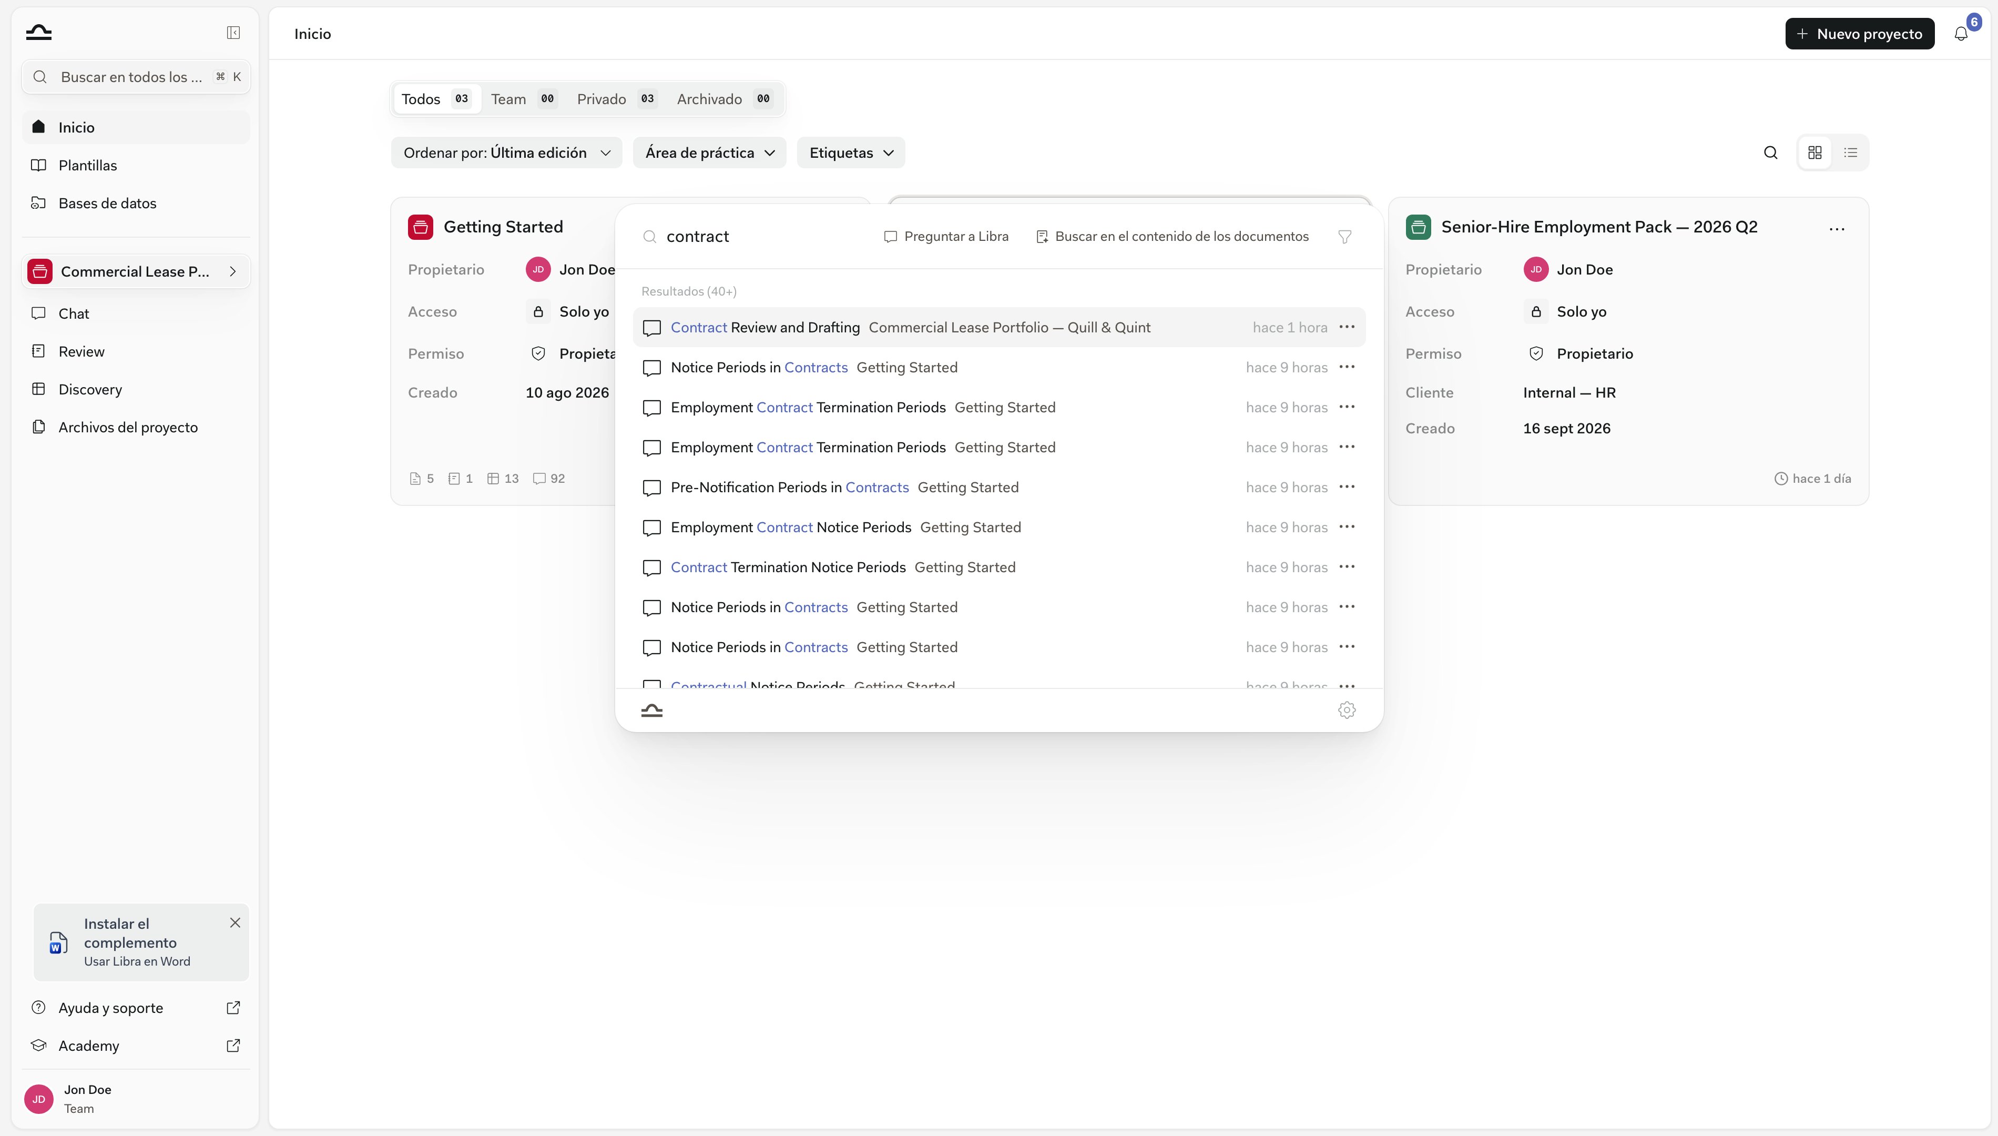Collapse the sidebar panel icon

(233, 33)
